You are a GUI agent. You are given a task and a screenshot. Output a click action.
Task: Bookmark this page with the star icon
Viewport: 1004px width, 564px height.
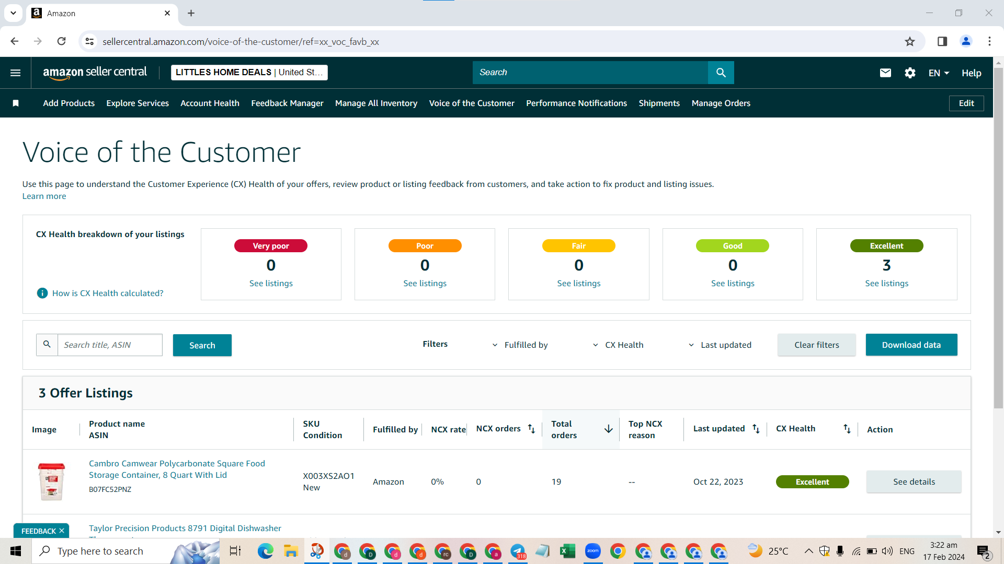910,41
